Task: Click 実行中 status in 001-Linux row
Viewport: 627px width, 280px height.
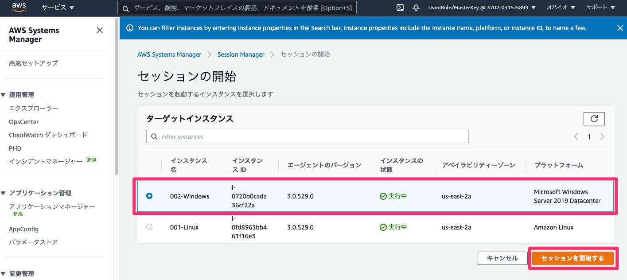Action: coord(393,227)
